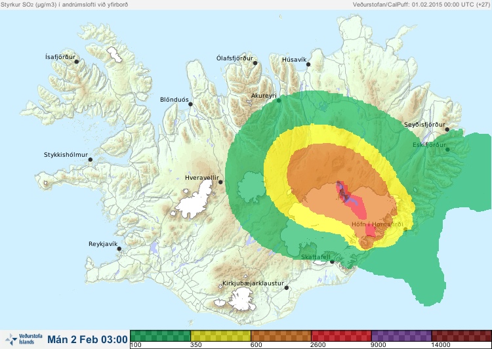
Task: Click the dark red 14000 legend swatch
Action: [462, 336]
